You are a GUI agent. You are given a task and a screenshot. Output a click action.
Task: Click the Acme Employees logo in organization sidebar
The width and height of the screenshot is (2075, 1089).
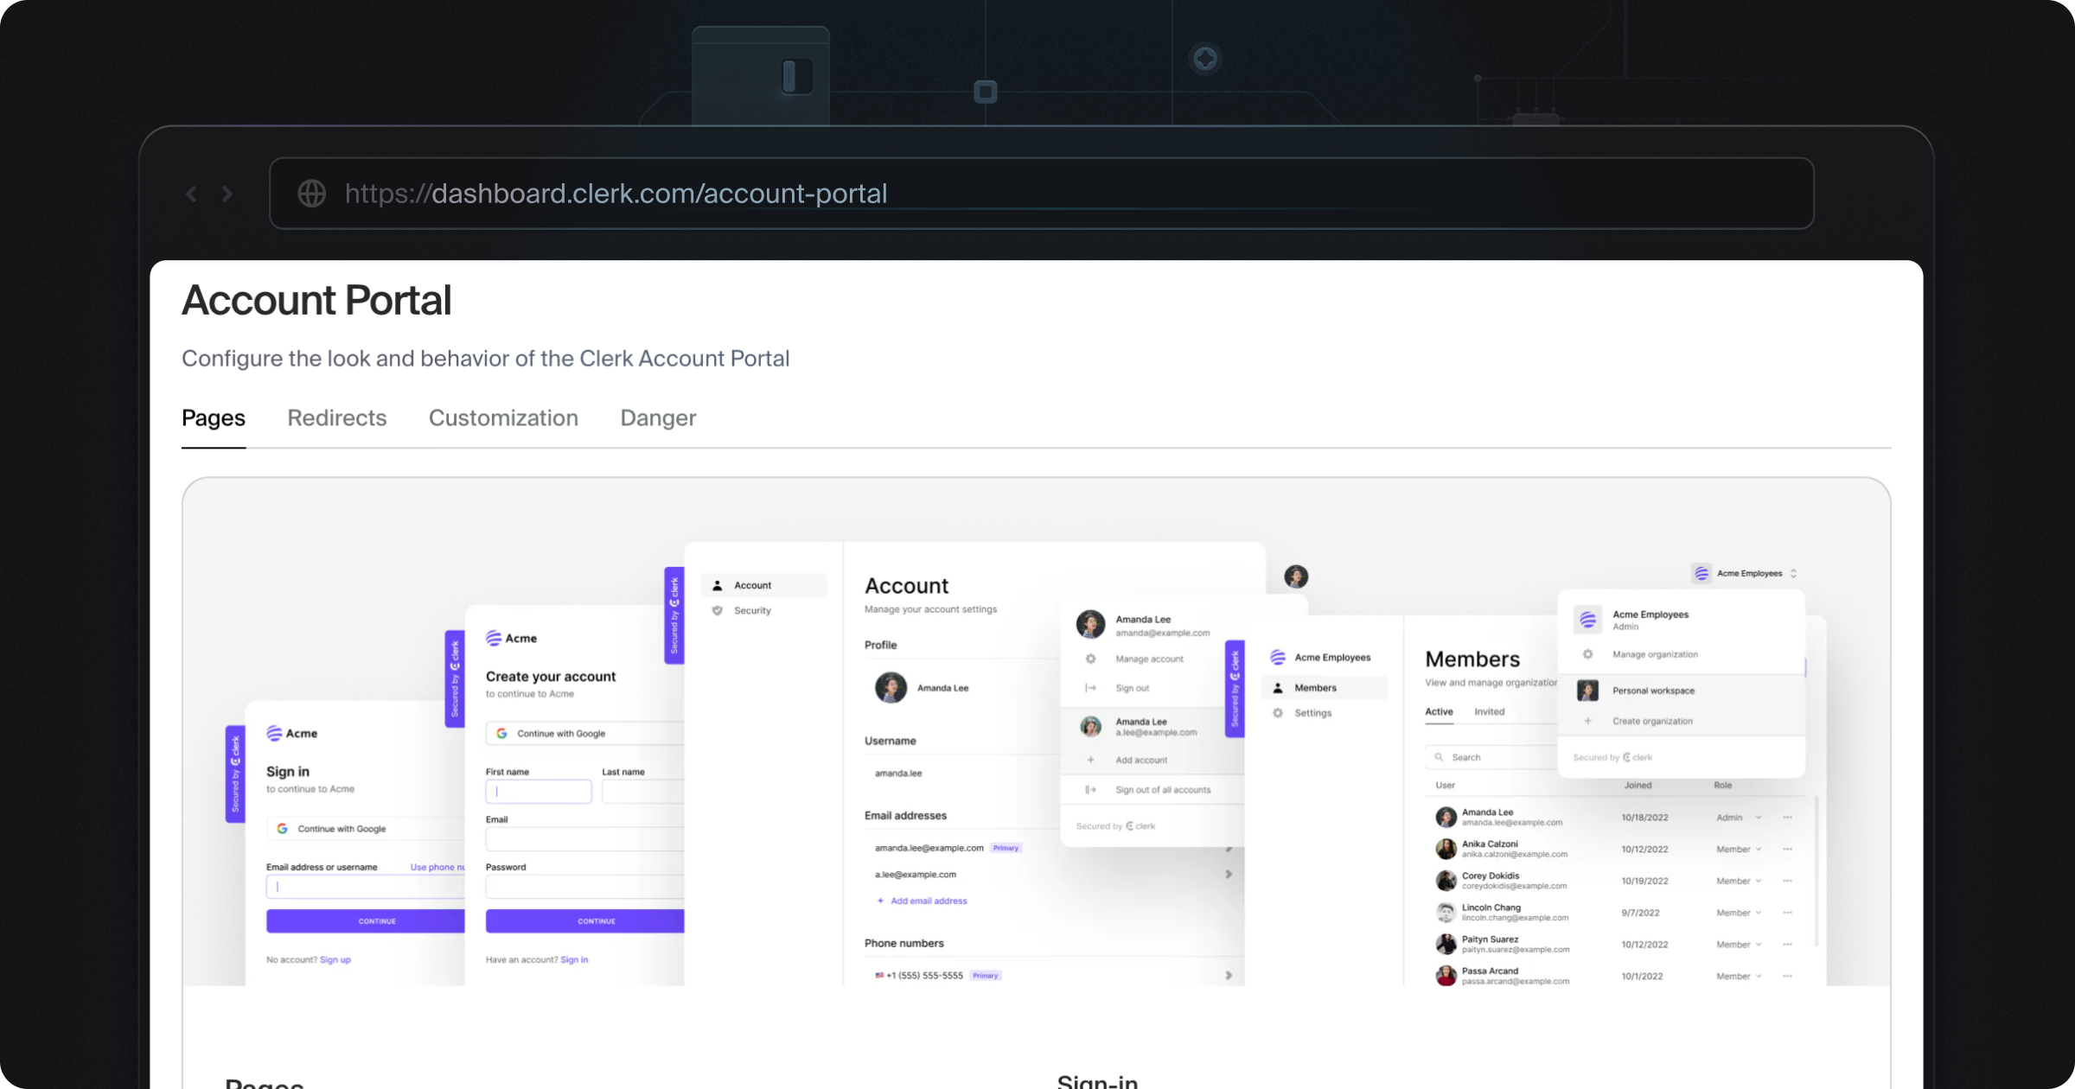1278,658
